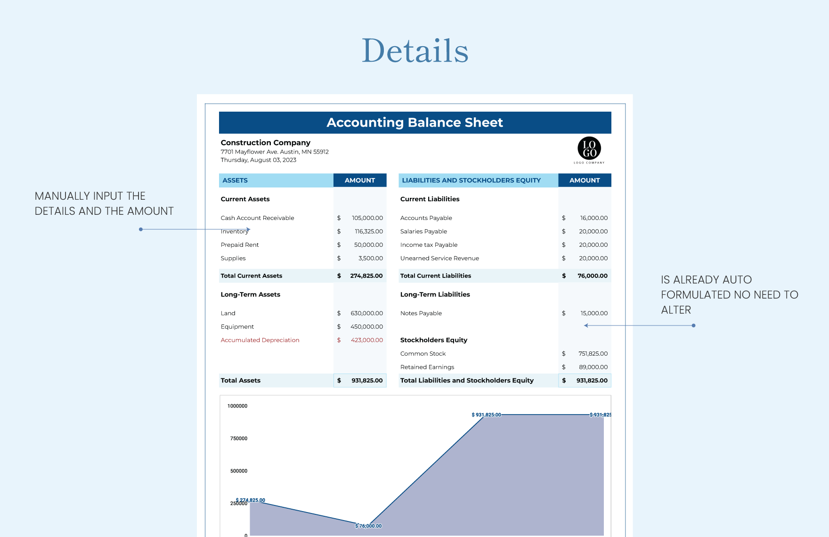The height and width of the screenshot is (537, 829).
Task: Click the Total Assets label
Action: 241,381
